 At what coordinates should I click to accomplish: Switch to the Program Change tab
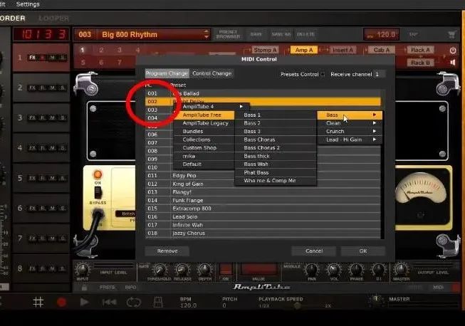click(167, 73)
